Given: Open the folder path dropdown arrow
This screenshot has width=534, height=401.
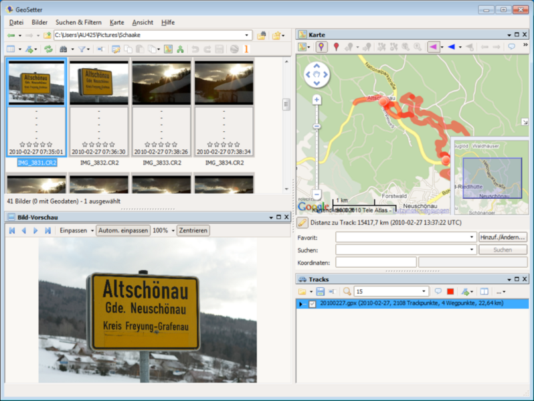Looking at the screenshot, I should pos(246,35).
